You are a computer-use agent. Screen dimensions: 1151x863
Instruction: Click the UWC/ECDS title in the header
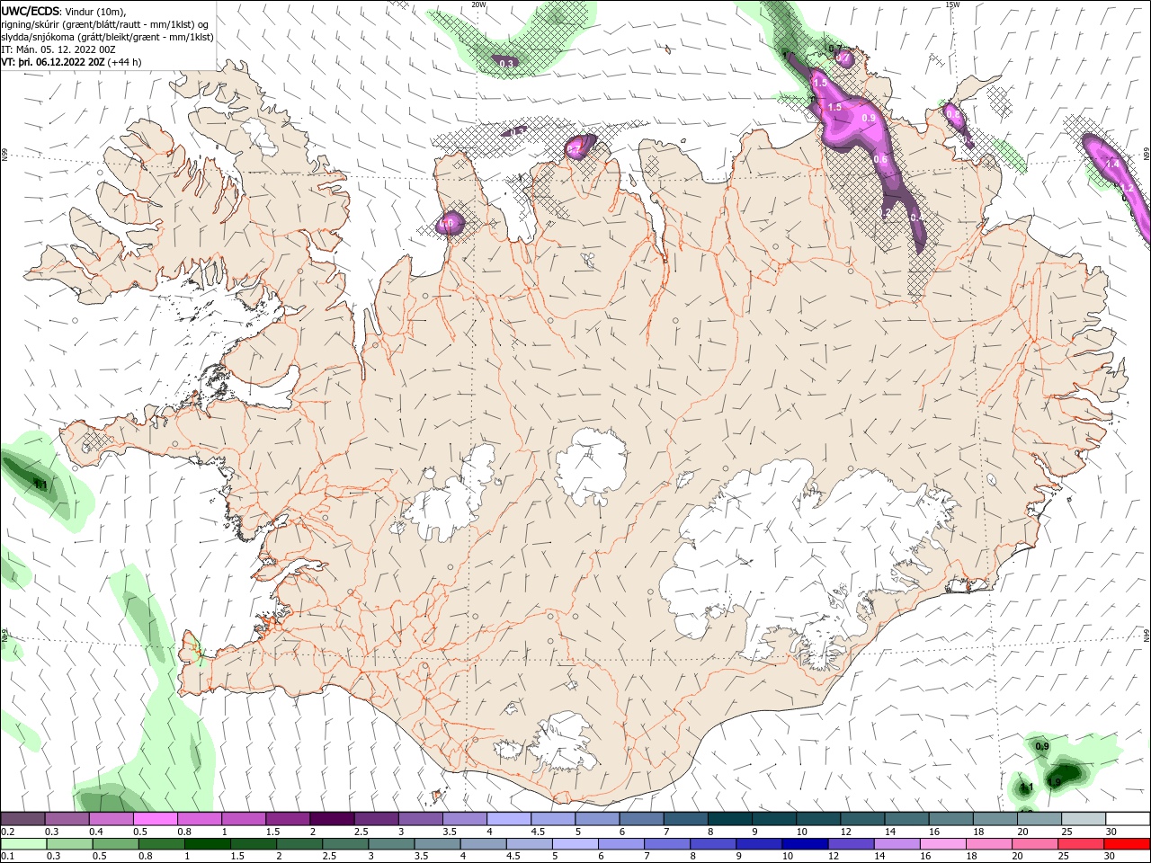(31, 10)
